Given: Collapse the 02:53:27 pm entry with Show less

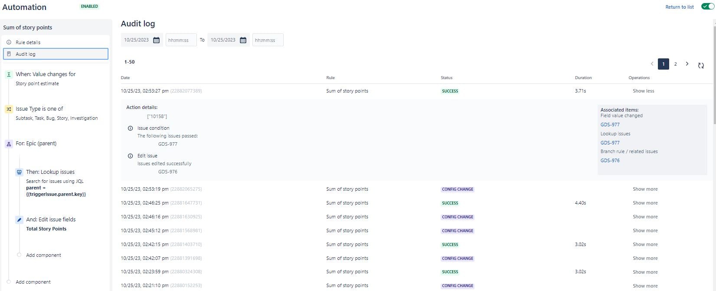Looking at the screenshot, I should pos(643,91).
